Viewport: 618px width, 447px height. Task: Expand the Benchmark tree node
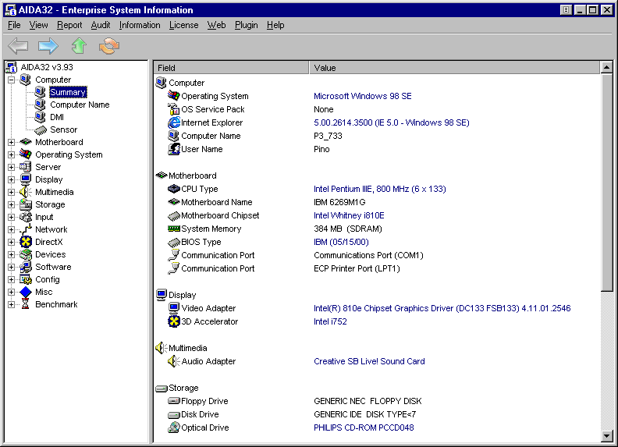pos(12,304)
